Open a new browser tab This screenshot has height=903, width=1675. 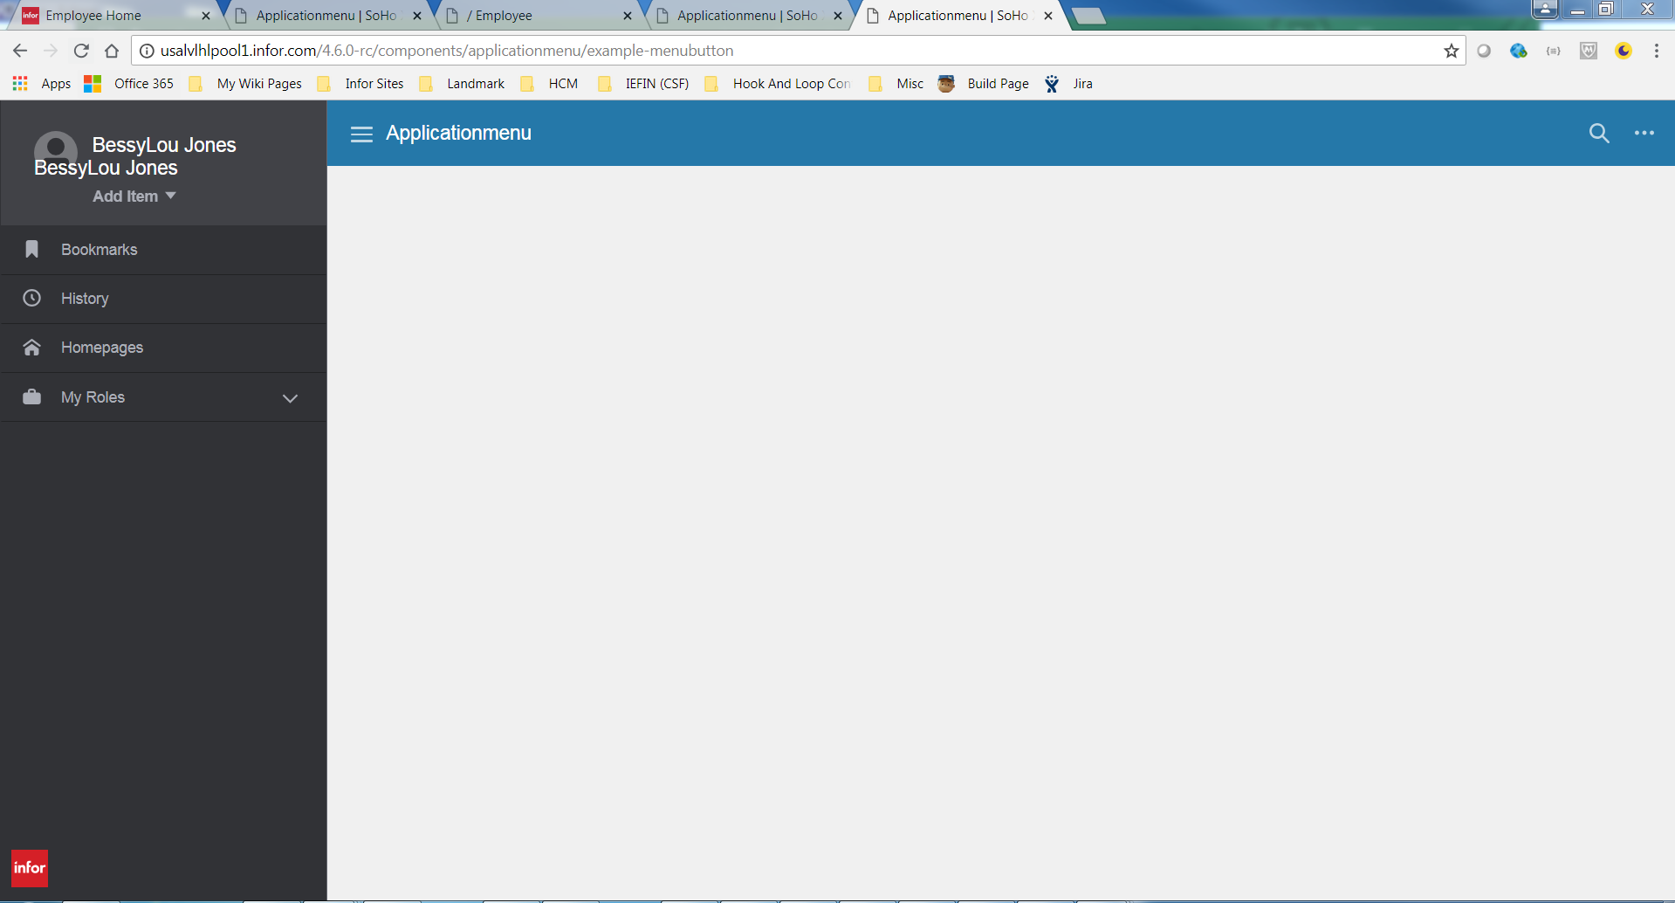coord(1088,16)
